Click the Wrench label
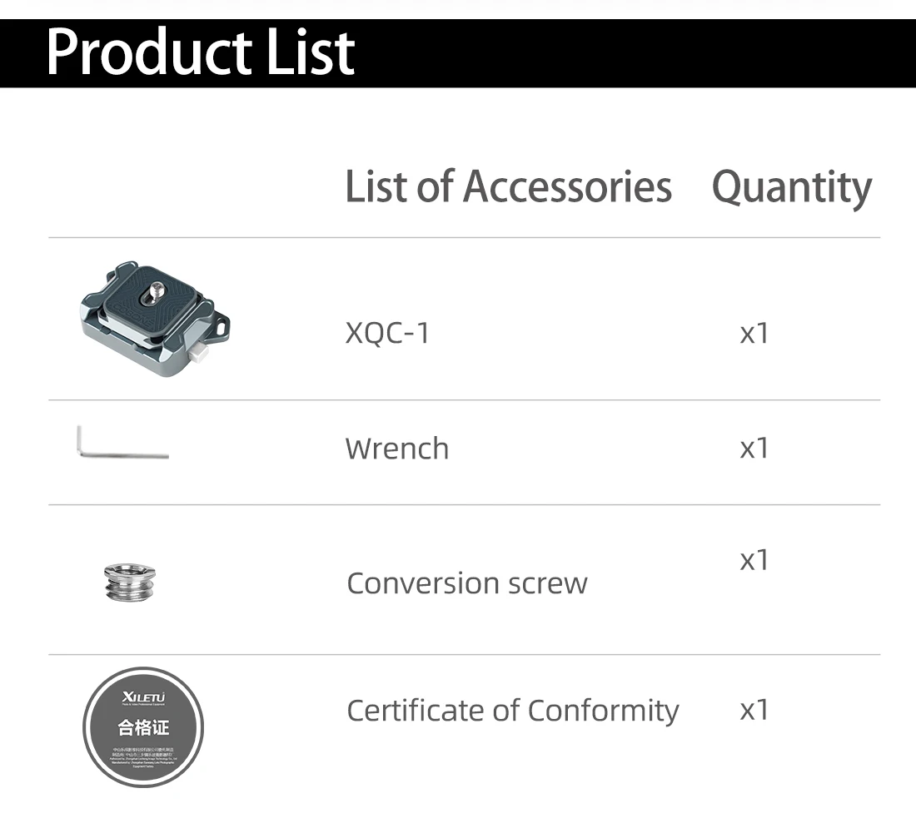Viewport: 916px width, 828px height. point(397,449)
